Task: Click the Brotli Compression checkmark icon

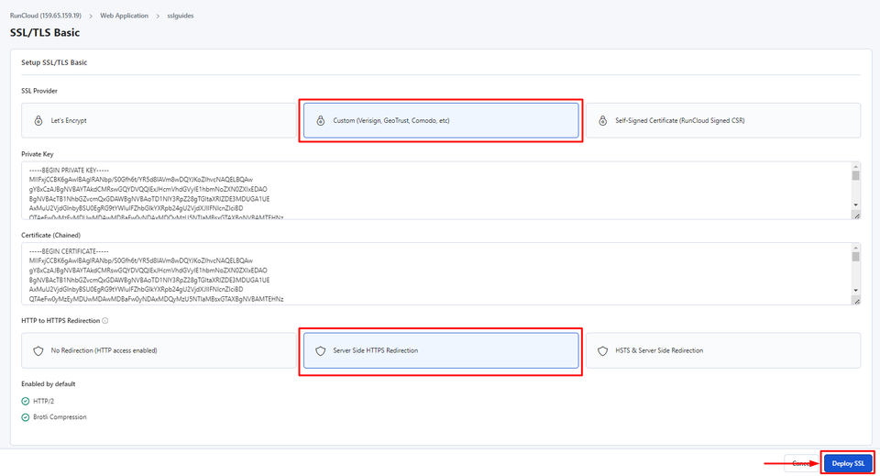Action: pos(26,416)
